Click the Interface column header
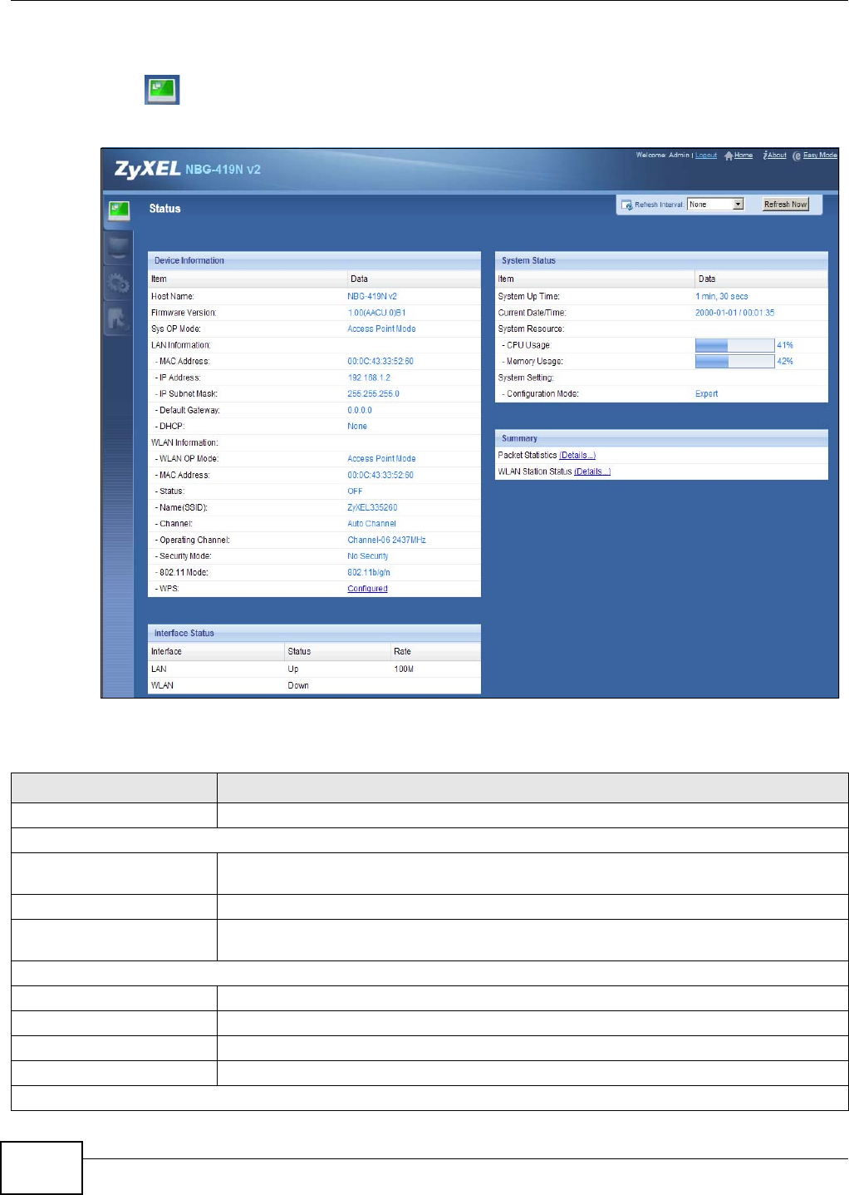Viewport: 849px width, 1195px height. (166, 652)
